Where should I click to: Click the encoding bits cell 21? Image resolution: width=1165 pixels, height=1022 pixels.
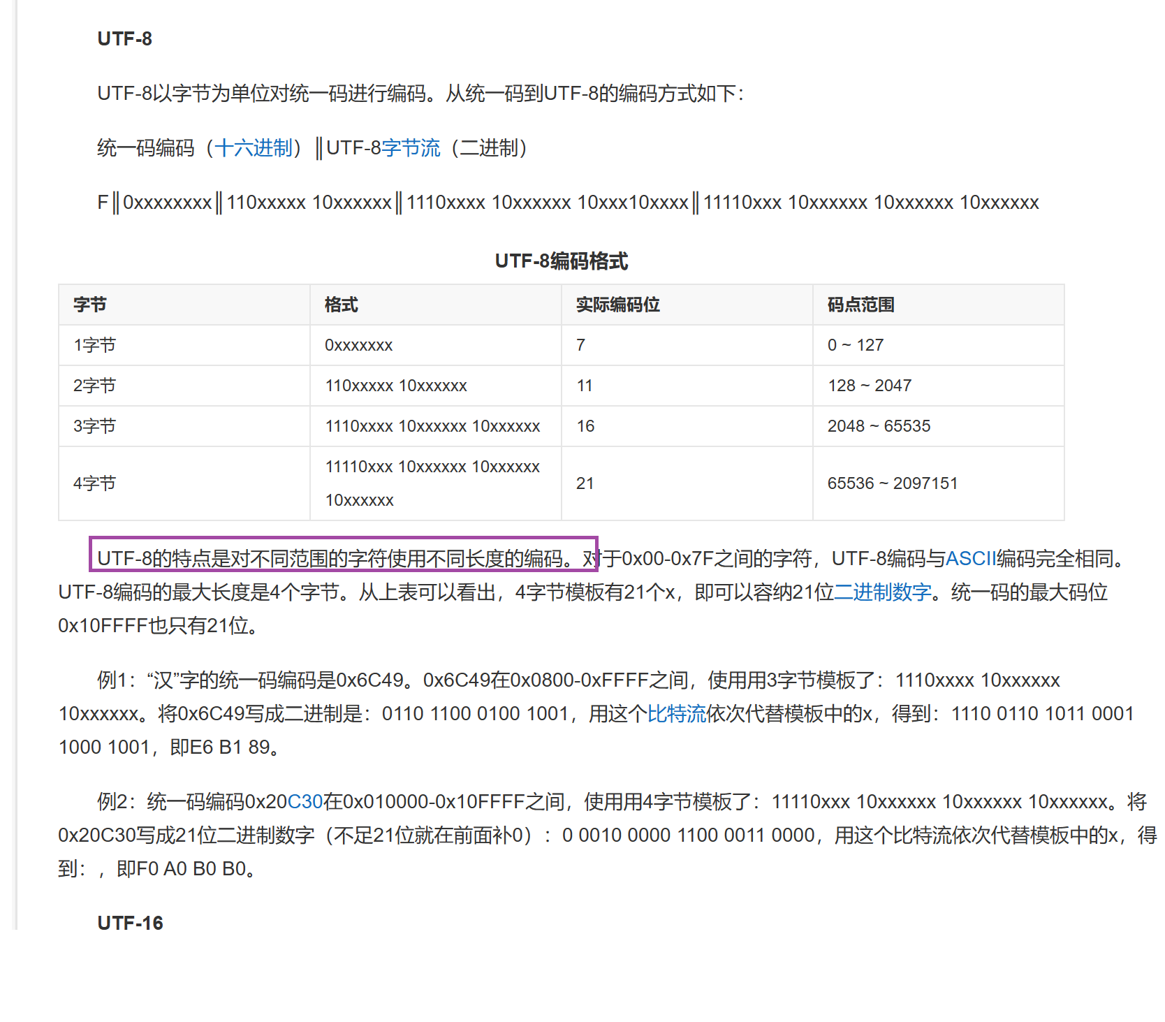point(687,483)
